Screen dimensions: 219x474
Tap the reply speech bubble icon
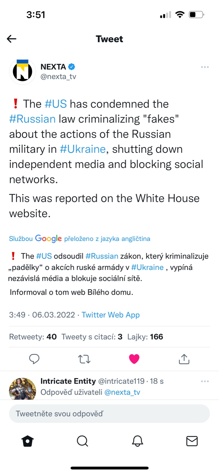(34, 359)
